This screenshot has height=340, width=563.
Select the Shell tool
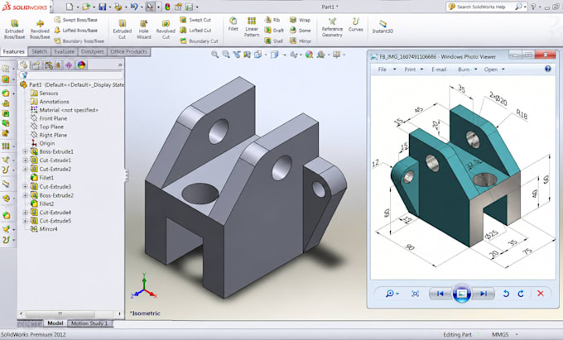274,41
